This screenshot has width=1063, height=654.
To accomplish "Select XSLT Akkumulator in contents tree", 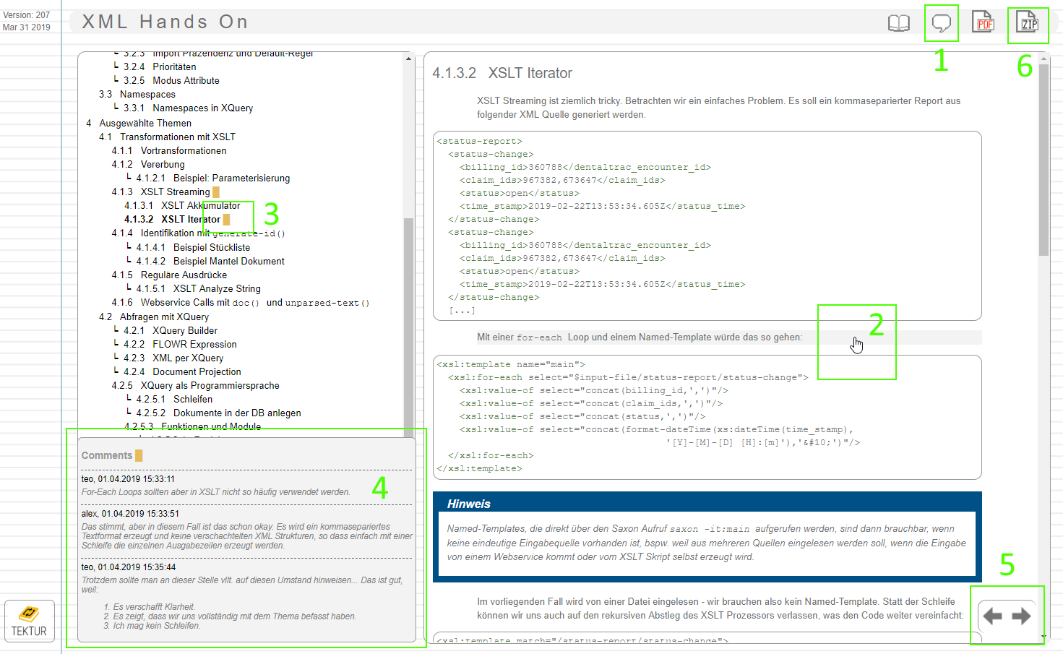I will (x=200, y=205).
